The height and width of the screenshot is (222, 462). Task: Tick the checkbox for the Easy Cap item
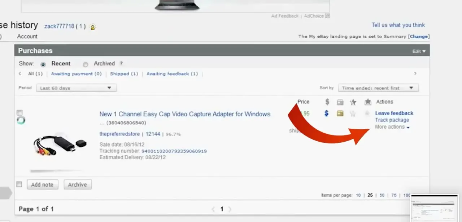19,113
